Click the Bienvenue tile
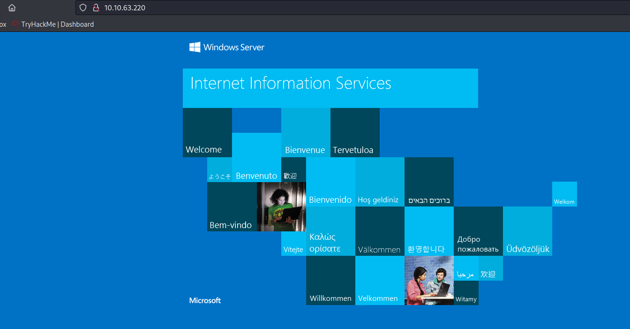The image size is (630, 329). [306, 132]
